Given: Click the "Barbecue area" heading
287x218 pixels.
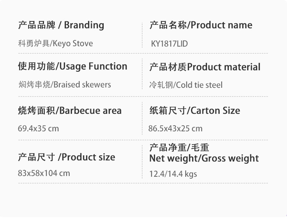Looking at the screenshot, I should pos(91,111).
